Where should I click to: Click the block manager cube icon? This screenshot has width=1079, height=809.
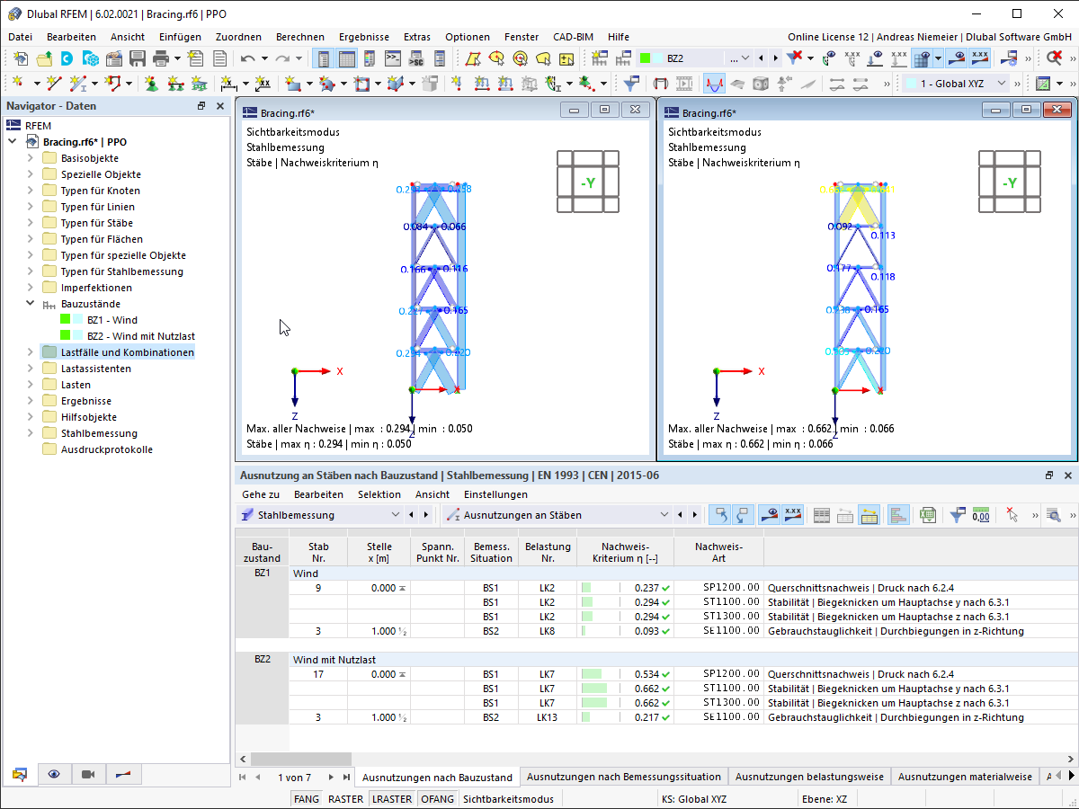[91, 58]
